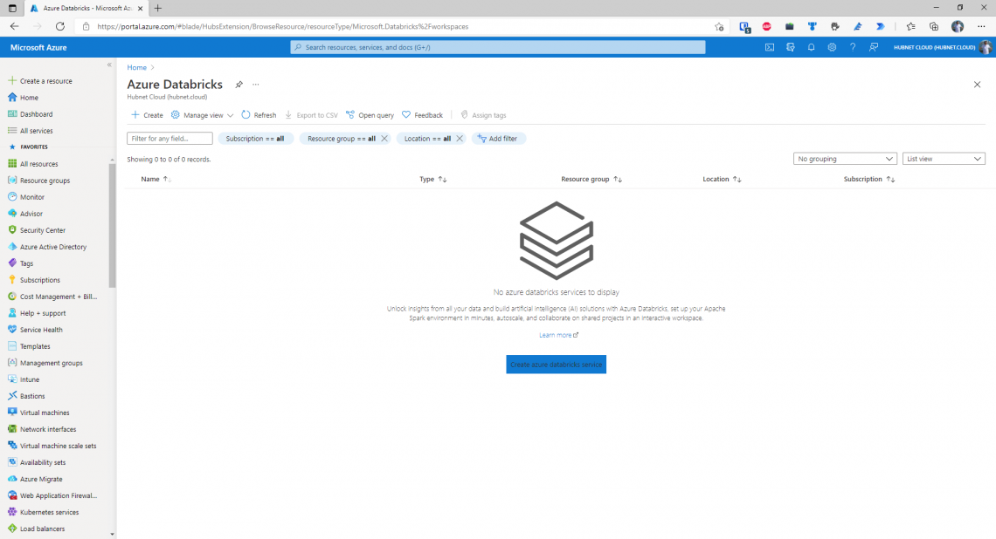Change List view display mode

pos(944,158)
